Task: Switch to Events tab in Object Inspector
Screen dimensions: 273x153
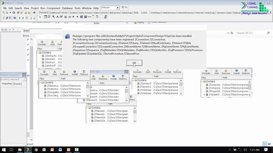Action: pyautogui.click(x=17, y=84)
